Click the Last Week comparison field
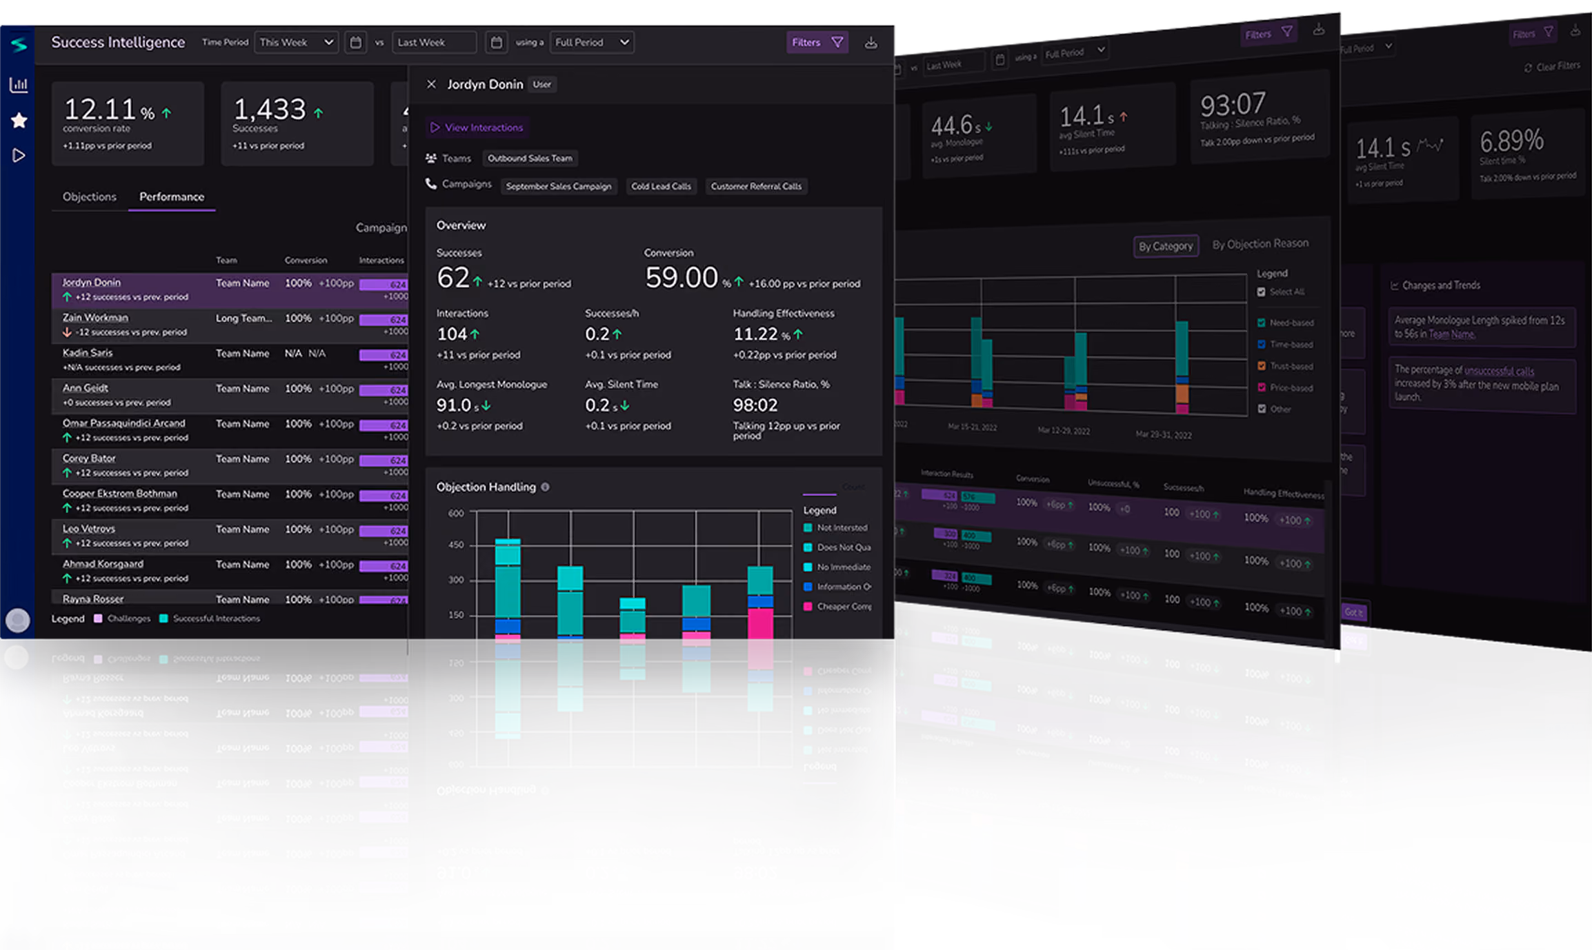 [x=434, y=43]
